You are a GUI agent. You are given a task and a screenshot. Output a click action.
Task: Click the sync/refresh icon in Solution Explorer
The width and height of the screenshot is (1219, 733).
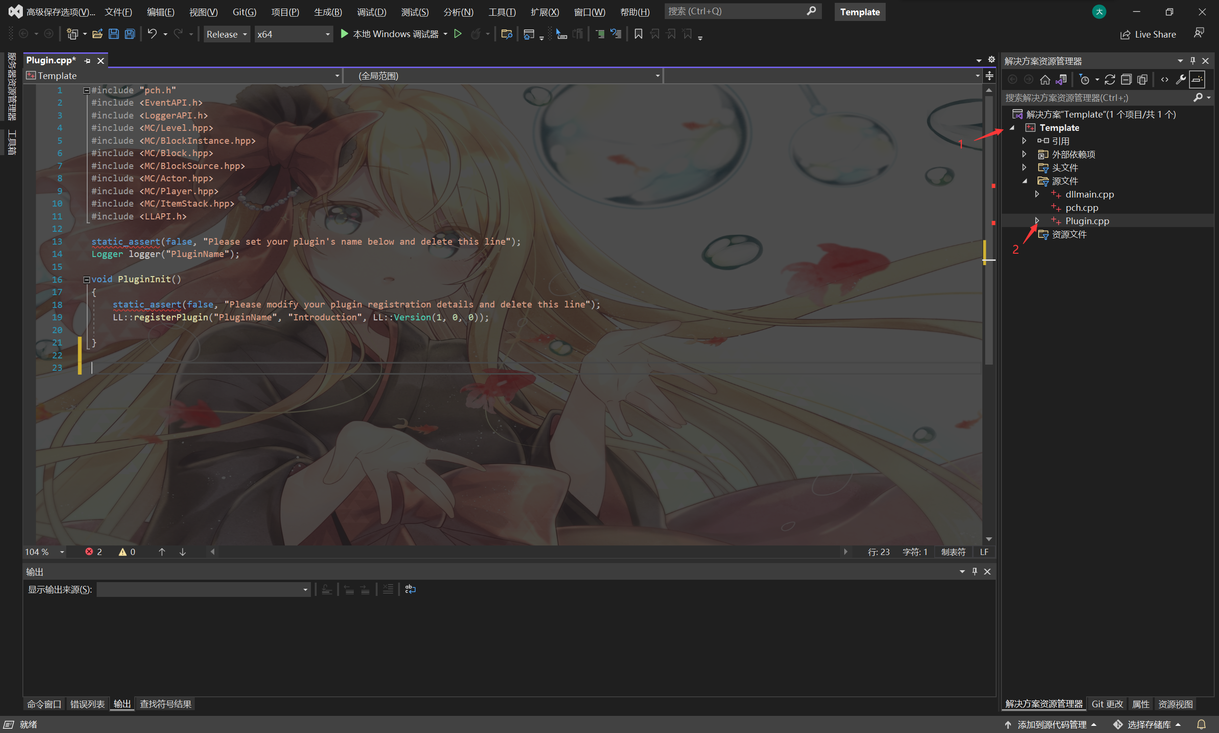coord(1110,79)
